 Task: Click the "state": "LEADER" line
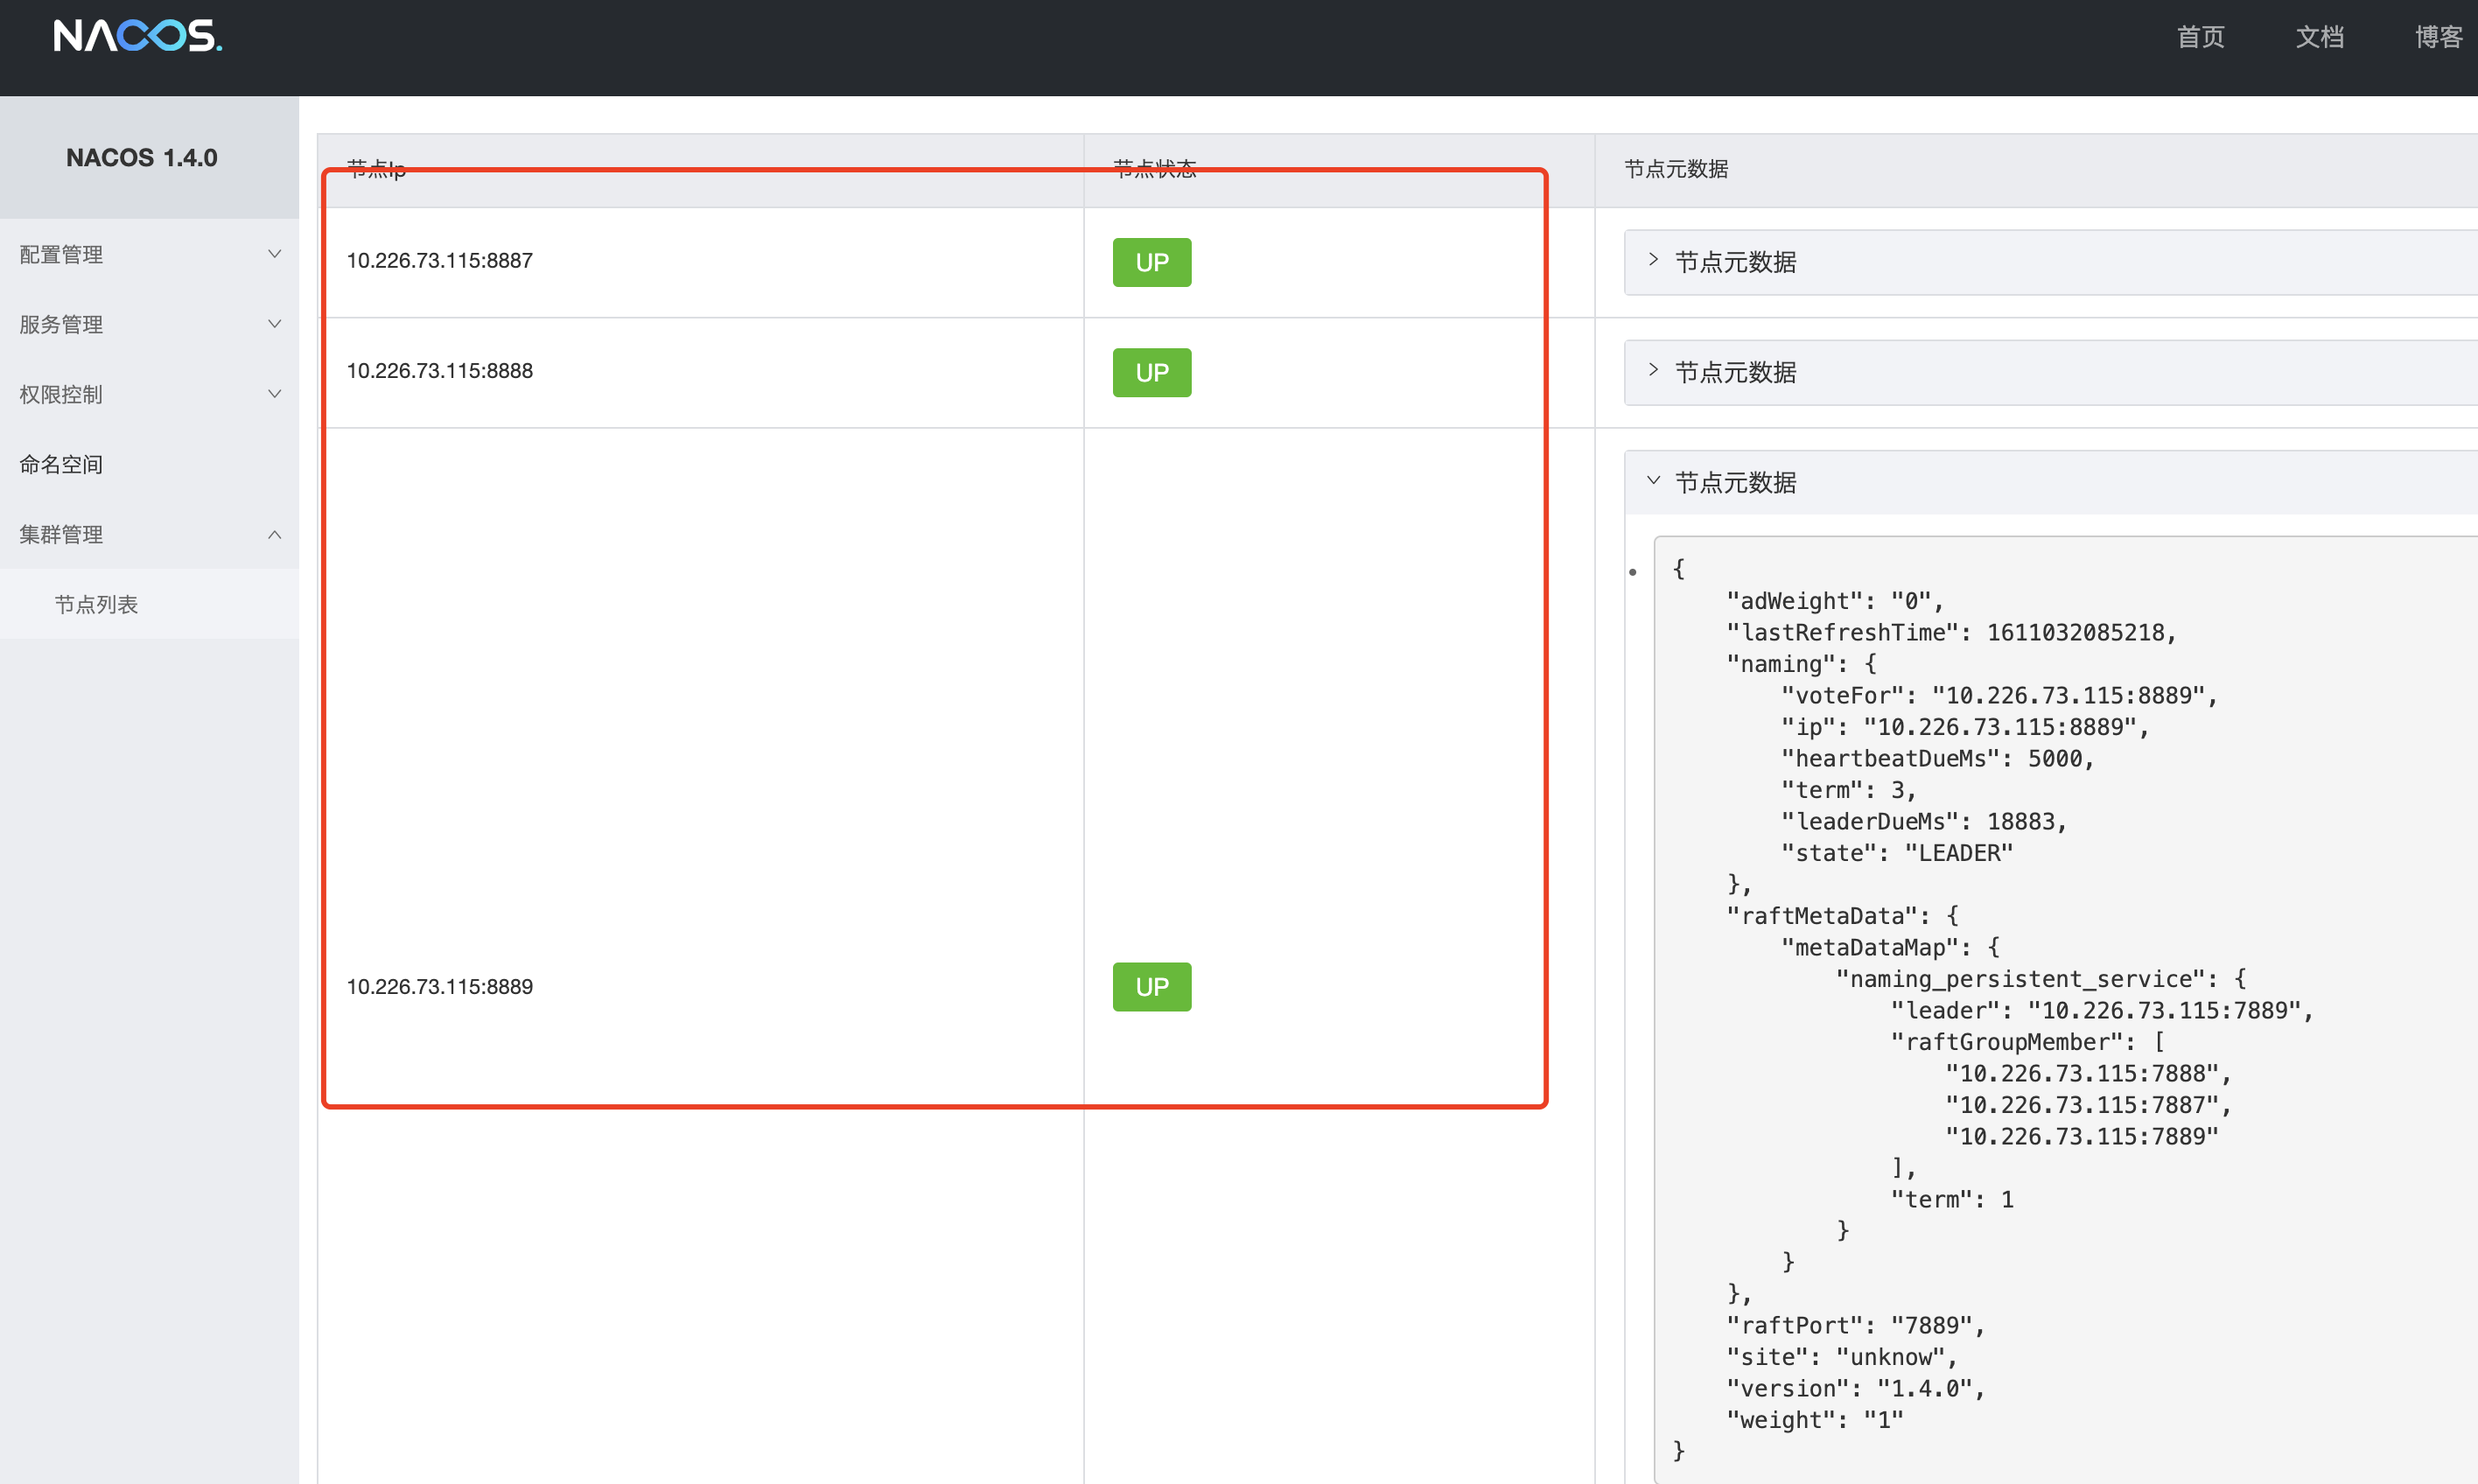click(1897, 853)
